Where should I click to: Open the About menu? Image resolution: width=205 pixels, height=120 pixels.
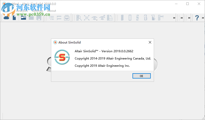point(52,11)
